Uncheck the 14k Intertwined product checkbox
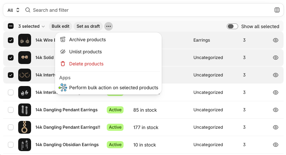The height and width of the screenshot is (155, 286). tap(11, 75)
